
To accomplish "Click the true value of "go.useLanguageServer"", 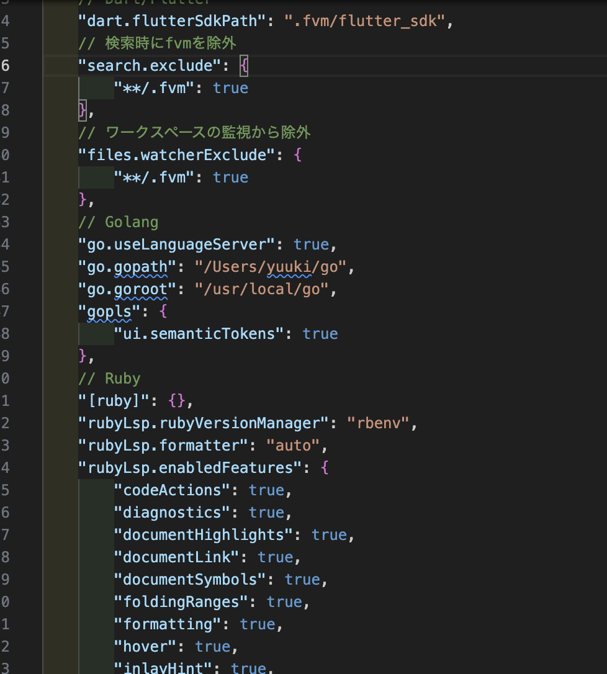I will [311, 244].
